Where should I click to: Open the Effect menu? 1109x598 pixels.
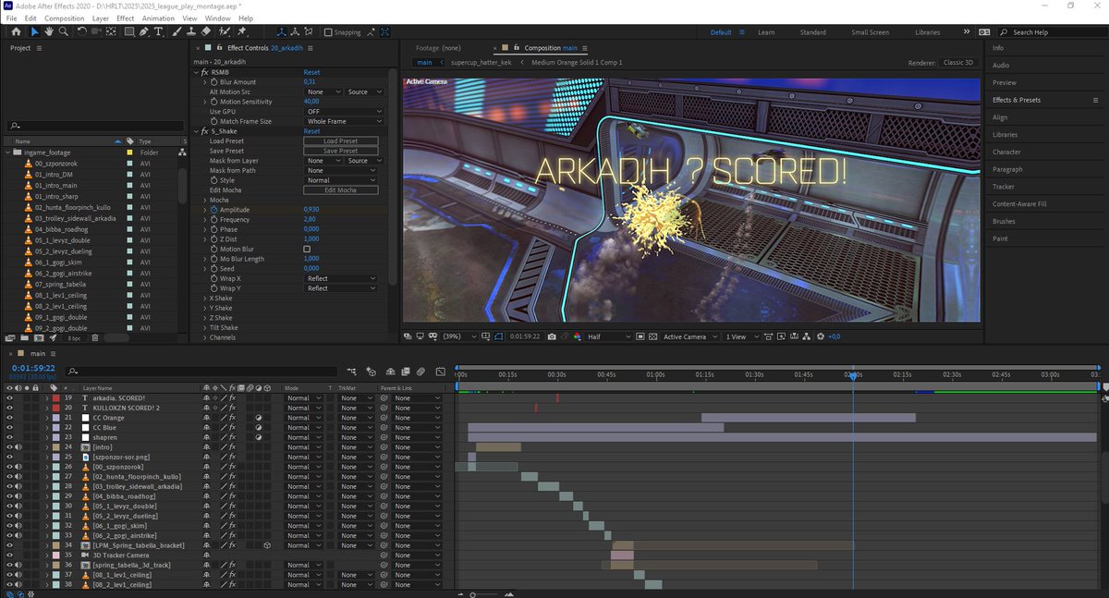point(126,18)
